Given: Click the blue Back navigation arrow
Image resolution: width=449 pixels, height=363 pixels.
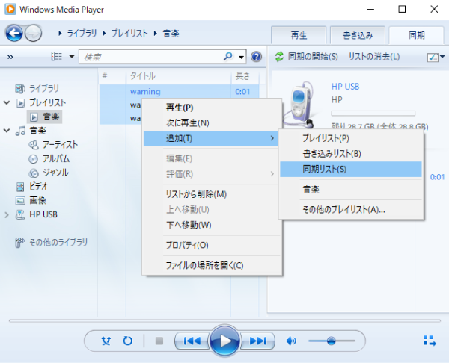Looking at the screenshot, I should coord(13,34).
